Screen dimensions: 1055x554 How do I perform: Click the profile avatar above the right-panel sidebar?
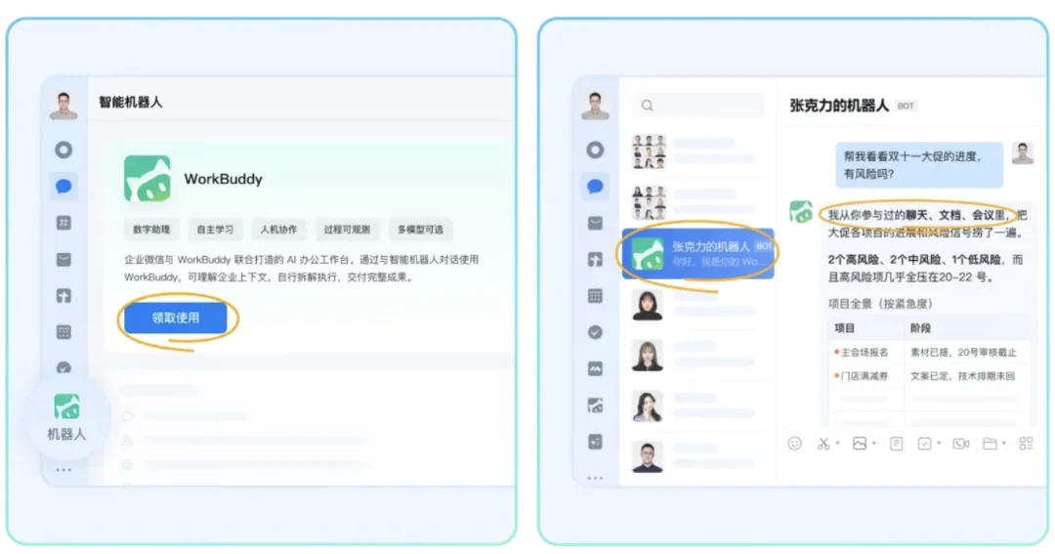click(596, 105)
